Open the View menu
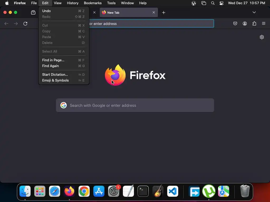Viewport: 270px width, 202px height. click(x=58, y=3)
